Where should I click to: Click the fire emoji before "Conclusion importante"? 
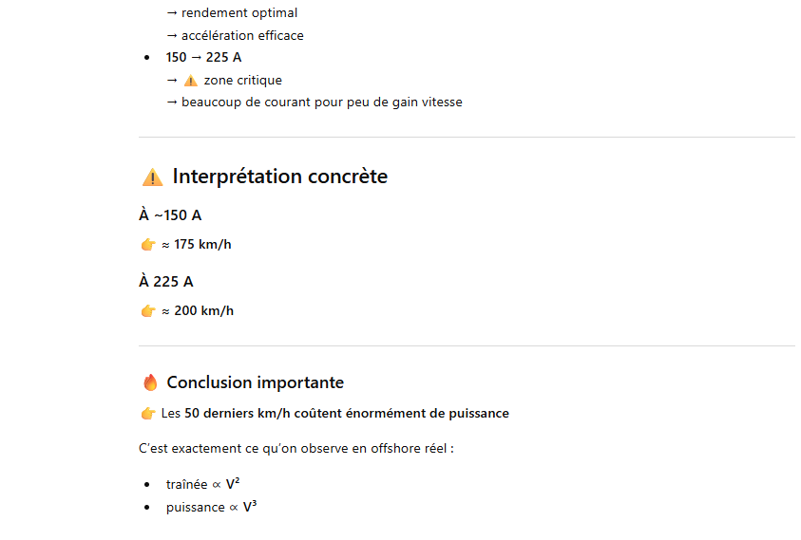tap(150, 383)
